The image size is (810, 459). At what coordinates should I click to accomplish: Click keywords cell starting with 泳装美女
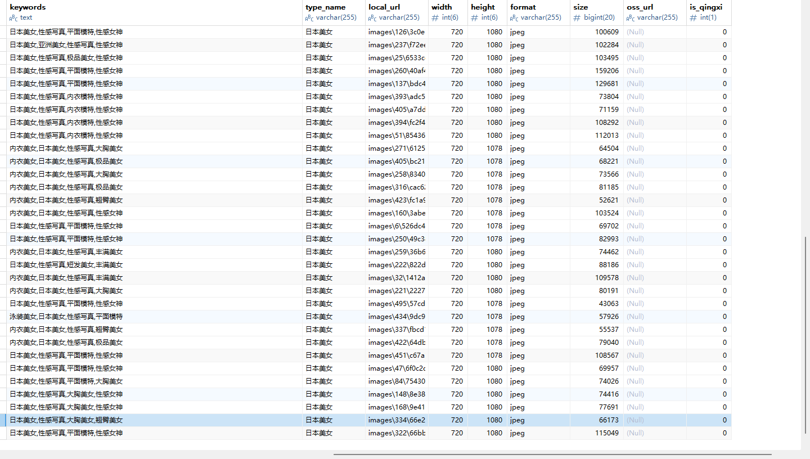click(155, 317)
